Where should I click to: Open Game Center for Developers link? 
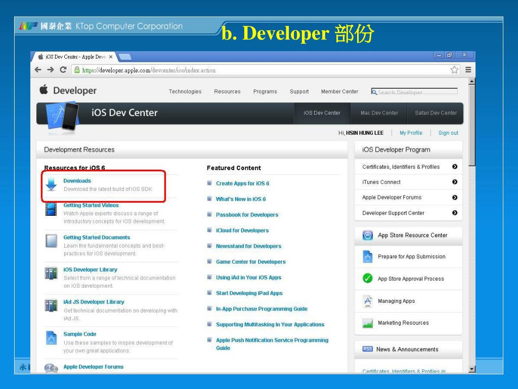(251, 262)
